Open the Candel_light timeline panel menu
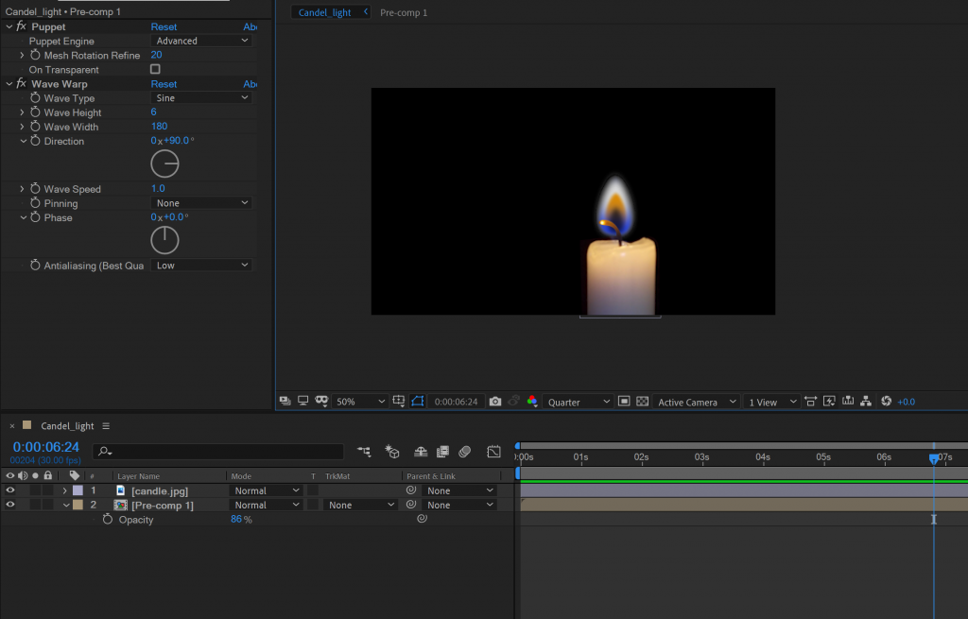The width and height of the screenshot is (968, 619). pyautogui.click(x=106, y=426)
